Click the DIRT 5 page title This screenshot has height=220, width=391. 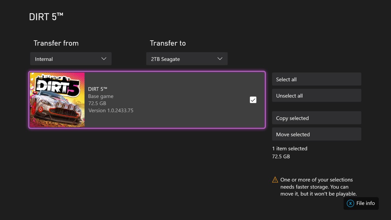[46, 17]
